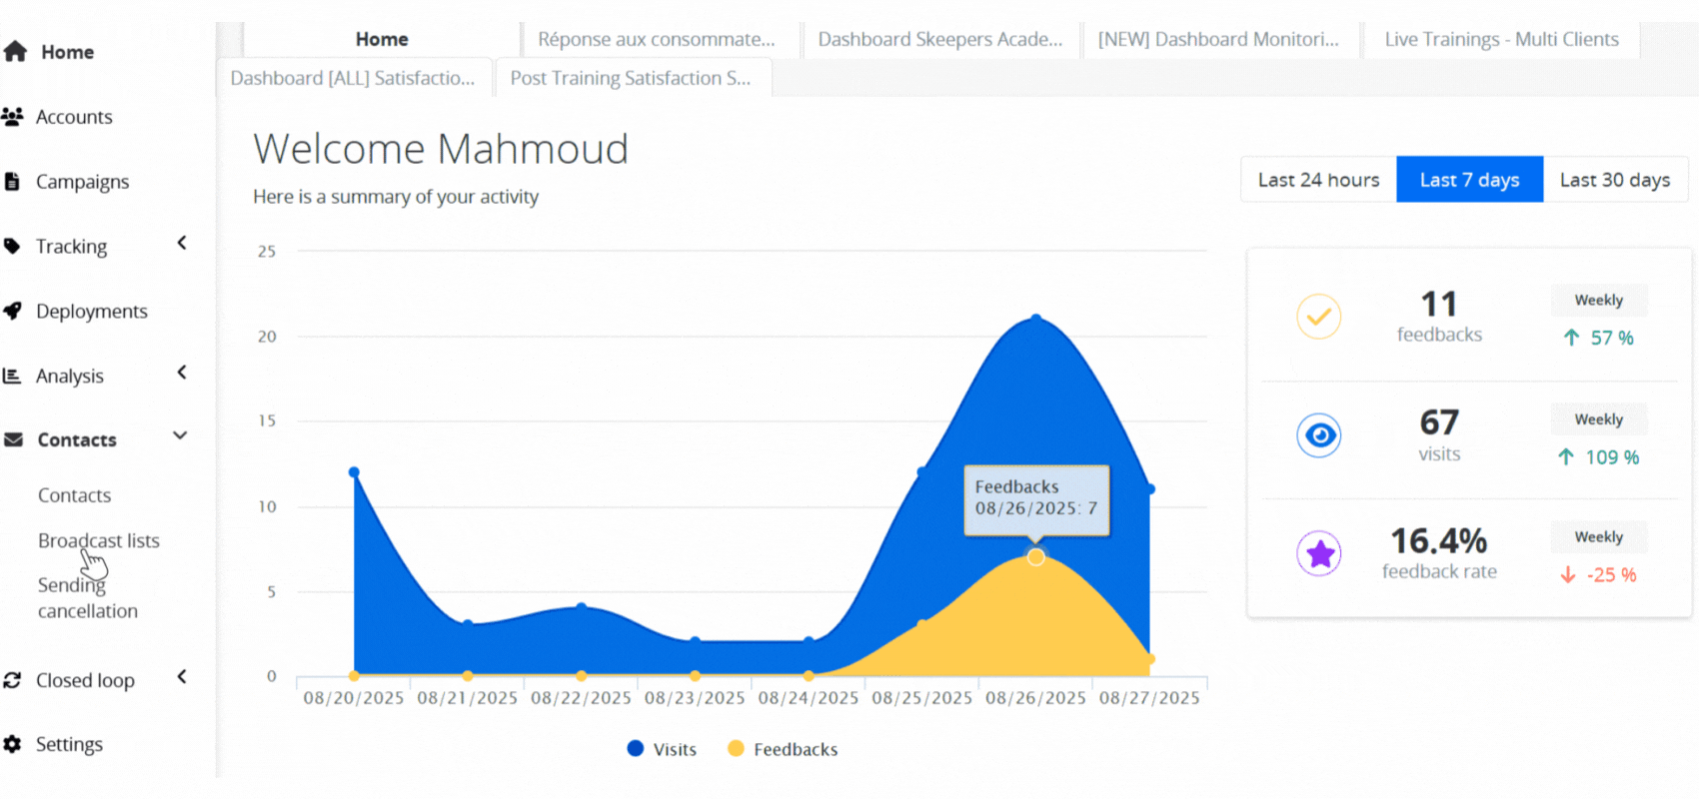
Task: Click the Accounts people icon
Action: 13,117
